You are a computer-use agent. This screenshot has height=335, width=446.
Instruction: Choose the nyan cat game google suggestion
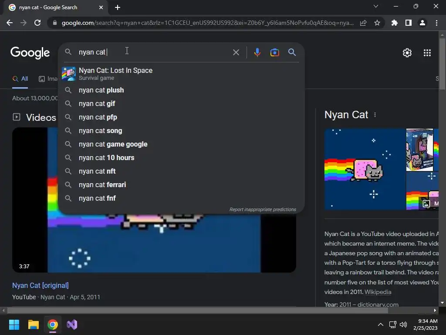coord(181,144)
